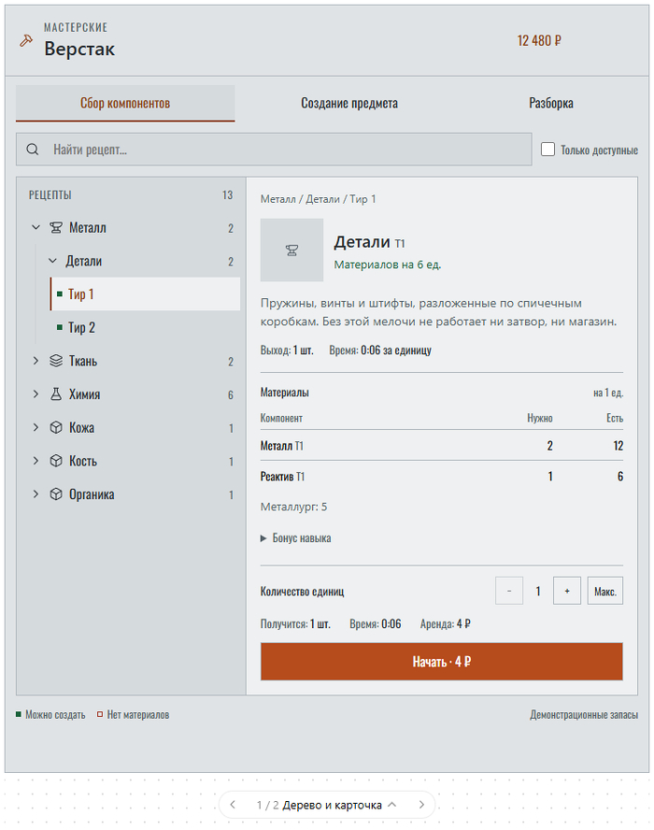Click the flask icon next to Химия
Screen dimensions: 654x830
pyautogui.click(x=55, y=394)
